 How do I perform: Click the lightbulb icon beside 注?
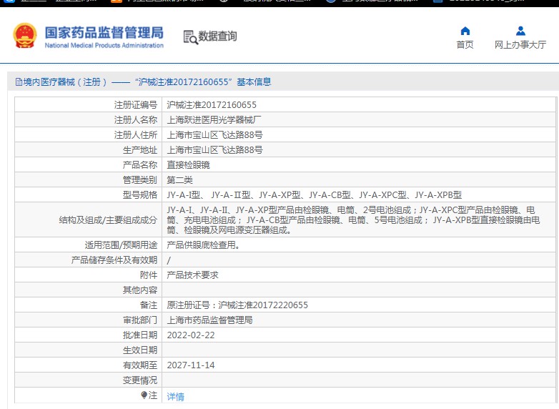[x=144, y=395]
